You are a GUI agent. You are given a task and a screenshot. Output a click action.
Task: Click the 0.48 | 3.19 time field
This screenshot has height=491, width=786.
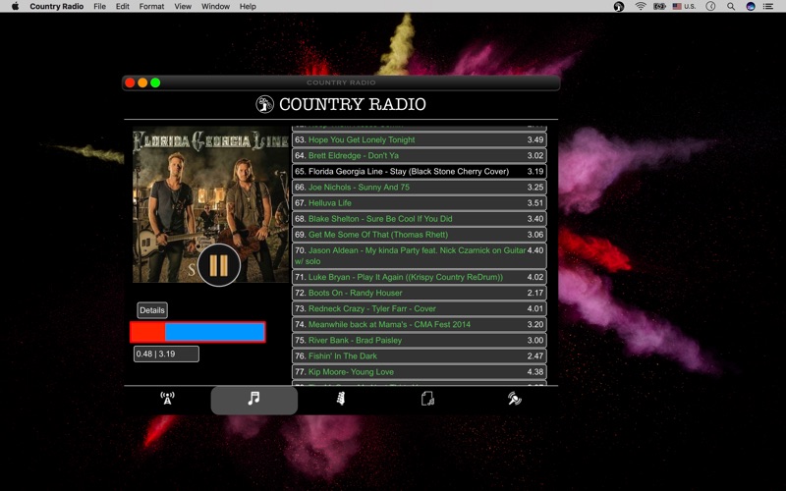click(x=166, y=354)
